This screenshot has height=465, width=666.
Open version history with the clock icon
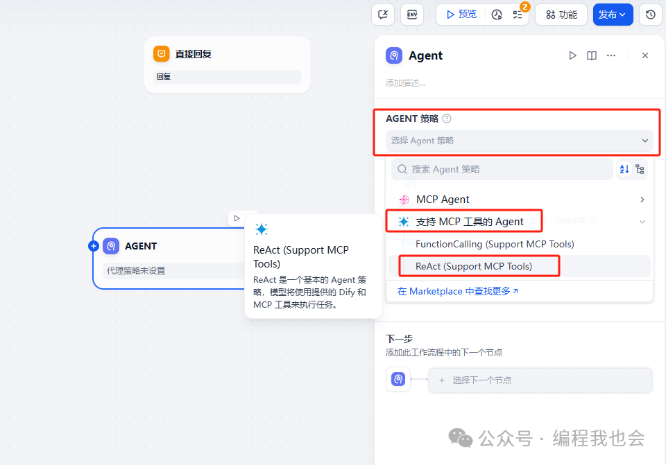coord(651,15)
